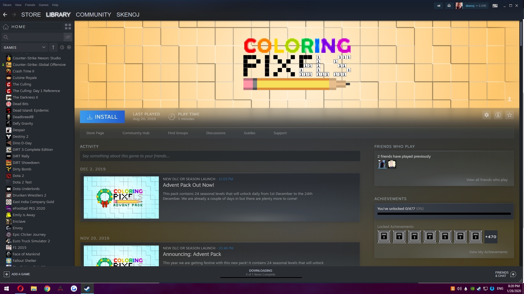This screenshot has height=294, width=524.
Task: Open the Guides link
Action: coord(250,133)
